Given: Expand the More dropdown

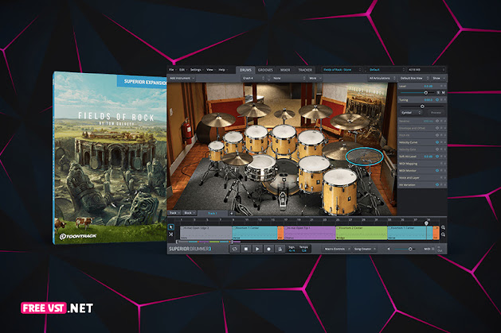Looking at the screenshot, I should pos(315,78).
